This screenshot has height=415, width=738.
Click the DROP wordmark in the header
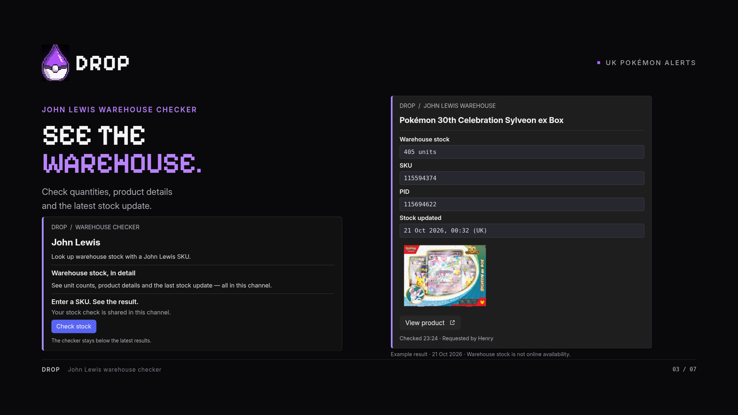pos(102,63)
